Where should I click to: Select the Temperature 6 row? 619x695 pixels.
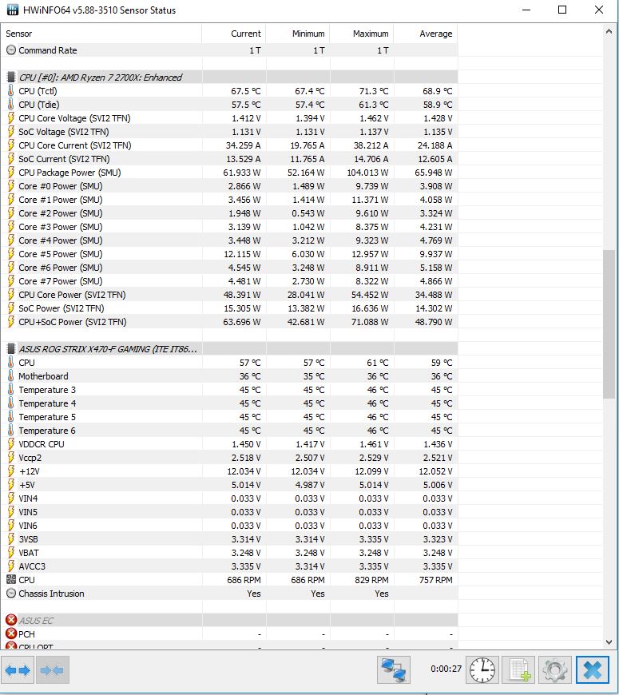tap(229, 431)
